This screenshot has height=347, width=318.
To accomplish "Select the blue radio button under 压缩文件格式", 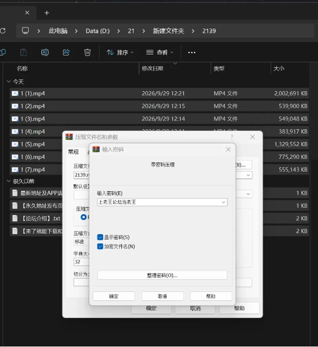I will [83, 217].
